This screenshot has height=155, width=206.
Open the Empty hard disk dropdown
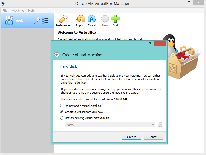pyautogui.click(x=110, y=125)
